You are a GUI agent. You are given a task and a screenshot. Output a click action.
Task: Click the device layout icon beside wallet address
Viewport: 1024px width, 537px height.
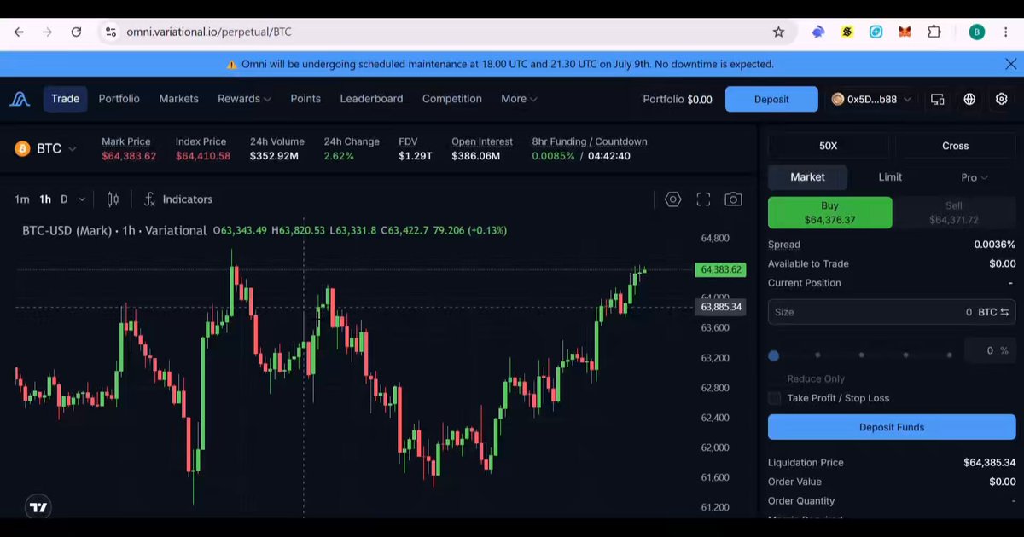pos(937,99)
